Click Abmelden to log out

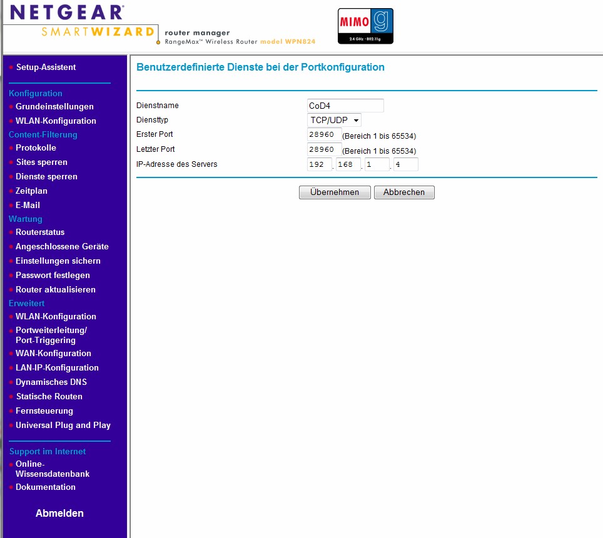pos(59,514)
